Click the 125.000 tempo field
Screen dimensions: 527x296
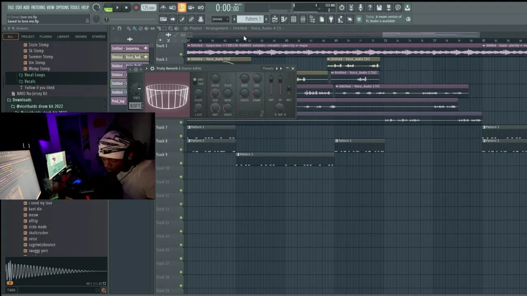coord(148,8)
